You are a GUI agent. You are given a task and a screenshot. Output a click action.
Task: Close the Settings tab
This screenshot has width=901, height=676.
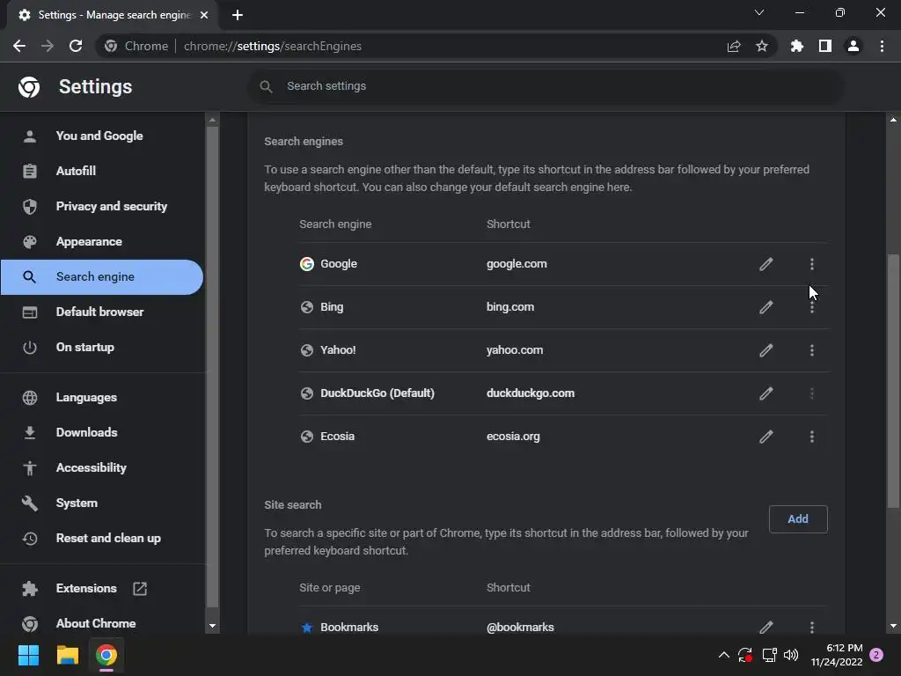(x=204, y=15)
